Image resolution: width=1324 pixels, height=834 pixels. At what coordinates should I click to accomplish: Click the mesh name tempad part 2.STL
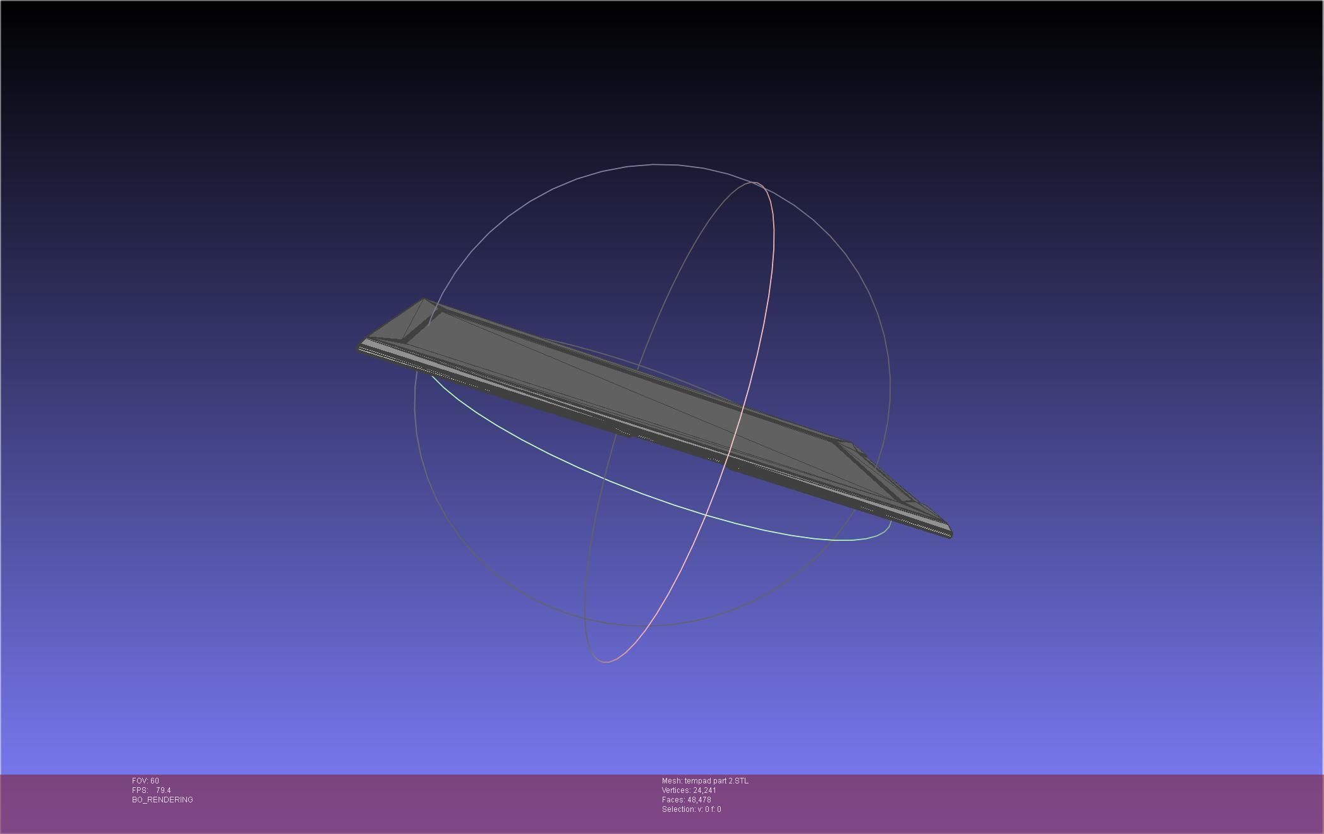(x=705, y=781)
